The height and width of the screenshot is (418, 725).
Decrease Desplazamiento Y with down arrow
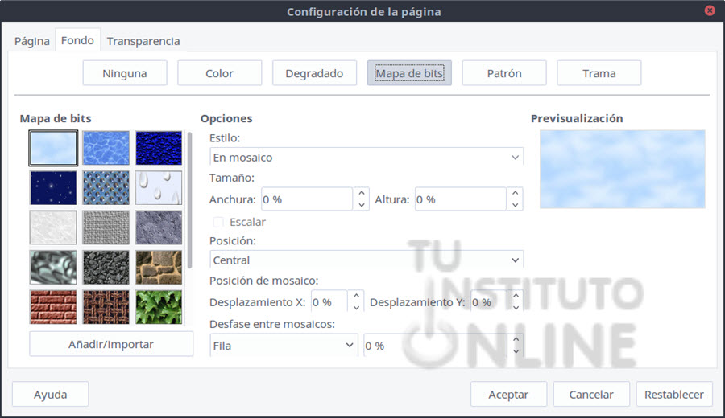pos(516,308)
